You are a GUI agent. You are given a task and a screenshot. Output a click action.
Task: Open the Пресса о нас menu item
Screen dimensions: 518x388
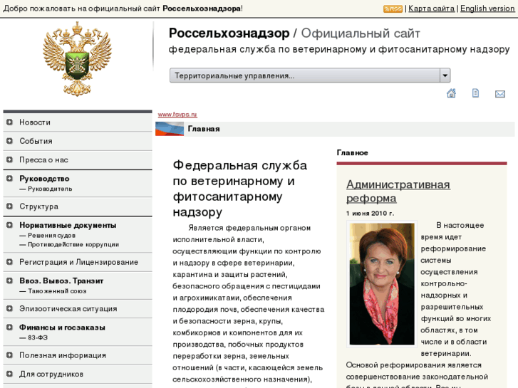tap(43, 159)
